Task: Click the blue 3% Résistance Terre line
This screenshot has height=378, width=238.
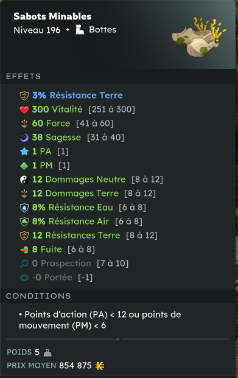Action: point(77,96)
